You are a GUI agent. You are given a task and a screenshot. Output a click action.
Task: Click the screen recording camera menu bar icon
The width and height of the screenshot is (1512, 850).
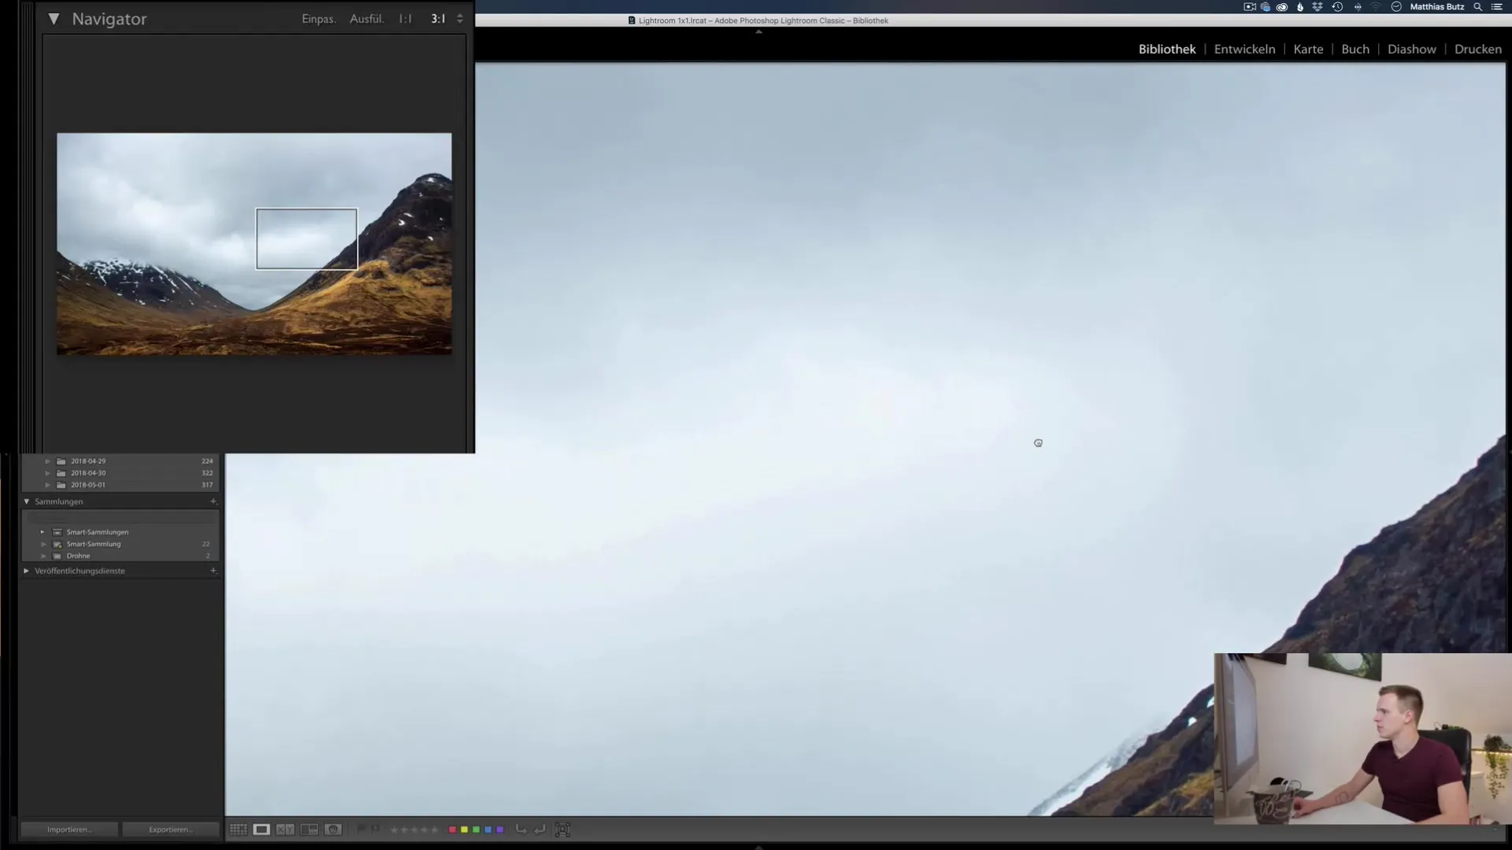(x=1250, y=7)
